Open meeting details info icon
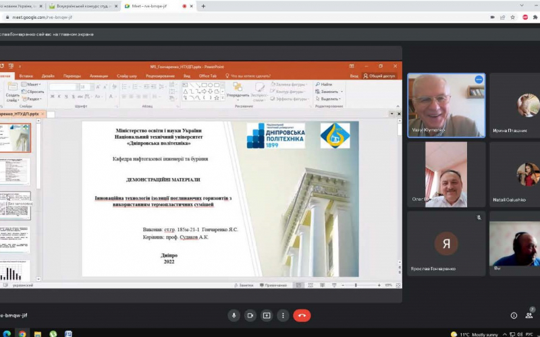Image resolution: width=540 pixels, height=337 pixels. pyautogui.click(x=514, y=315)
